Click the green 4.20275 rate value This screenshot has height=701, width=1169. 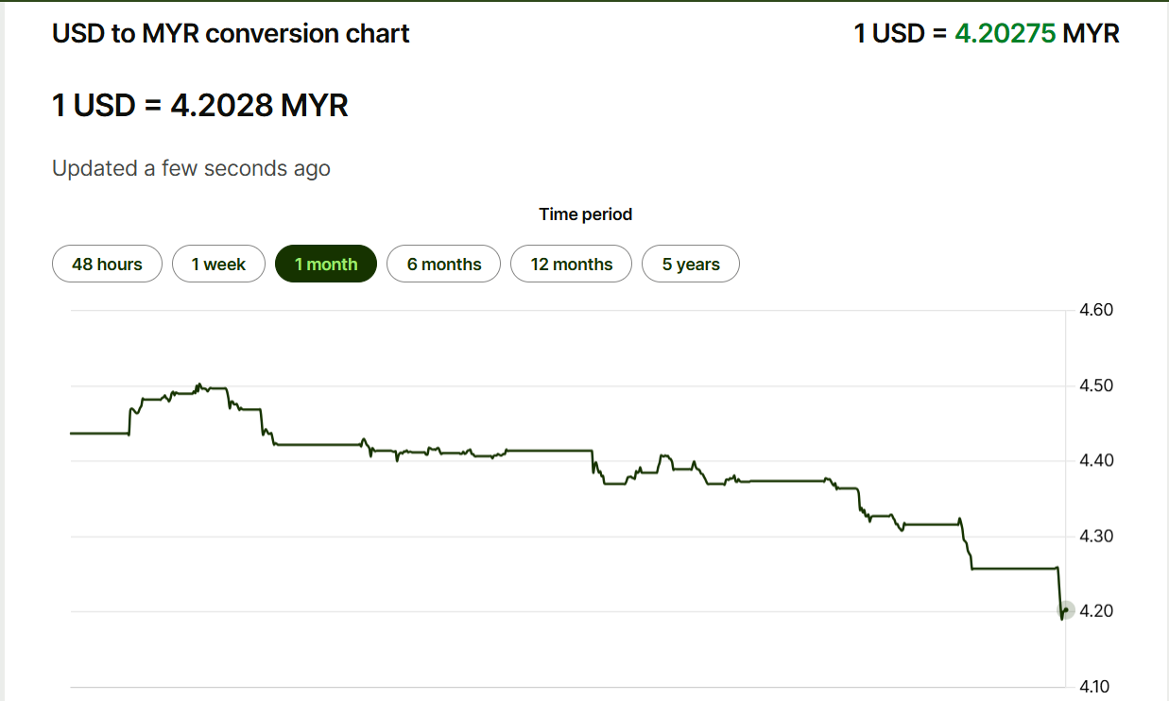(1005, 34)
